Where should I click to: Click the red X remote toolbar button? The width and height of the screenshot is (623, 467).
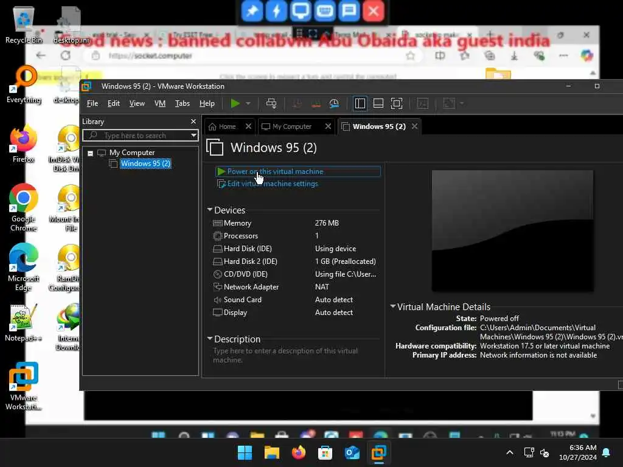pyautogui.click(x=373, y=11)
